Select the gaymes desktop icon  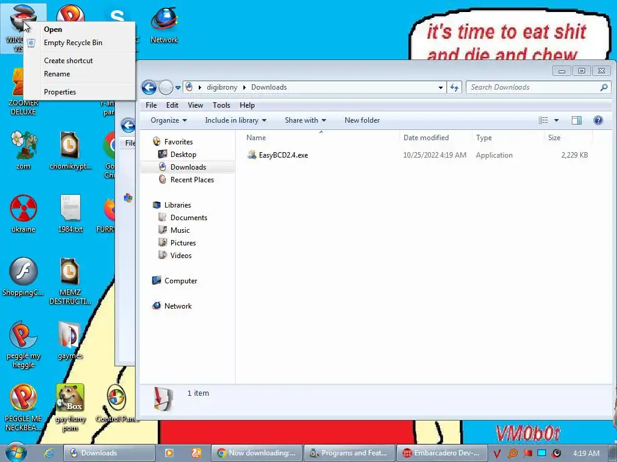coord(70,340)
